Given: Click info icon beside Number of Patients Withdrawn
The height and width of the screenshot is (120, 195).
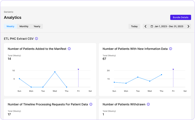Looking at the screenshot, I should [148, 105].
